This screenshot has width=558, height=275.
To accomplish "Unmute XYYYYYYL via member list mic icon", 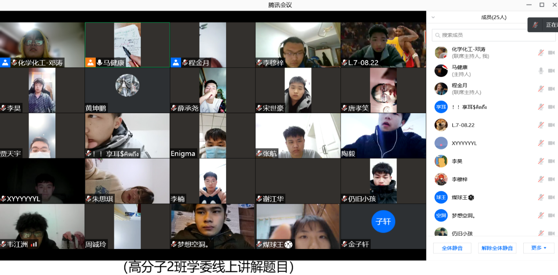I will click(541, 143).
